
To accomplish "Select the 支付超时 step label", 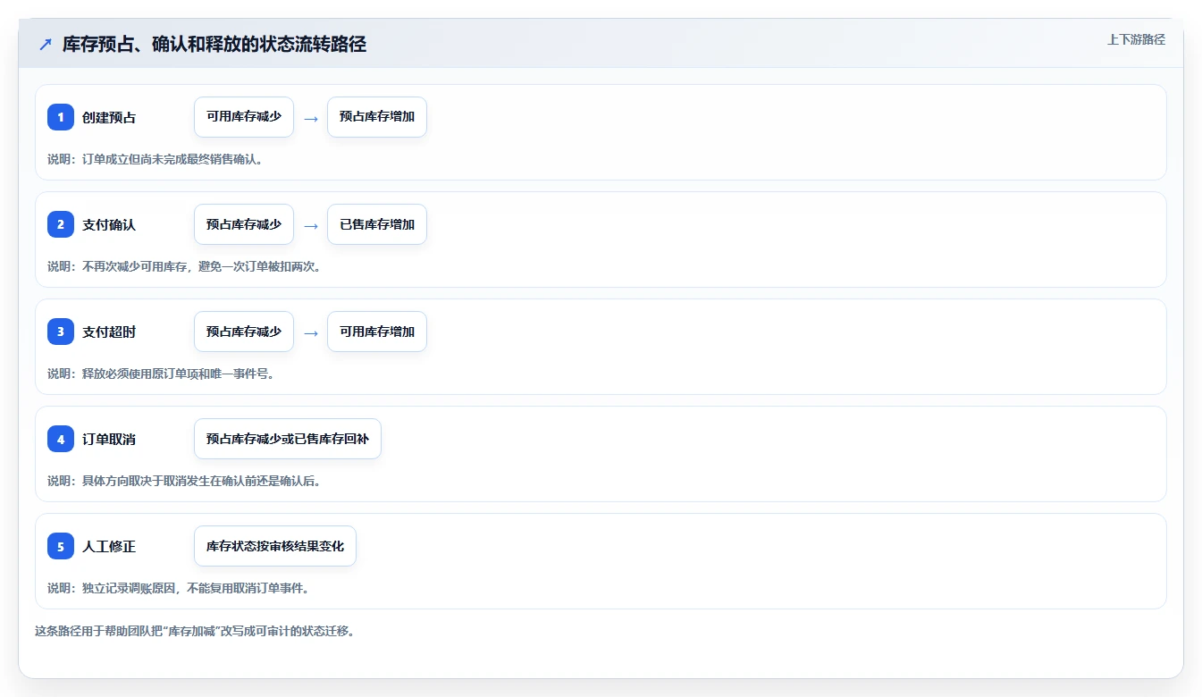I will (x=109, y=332).
